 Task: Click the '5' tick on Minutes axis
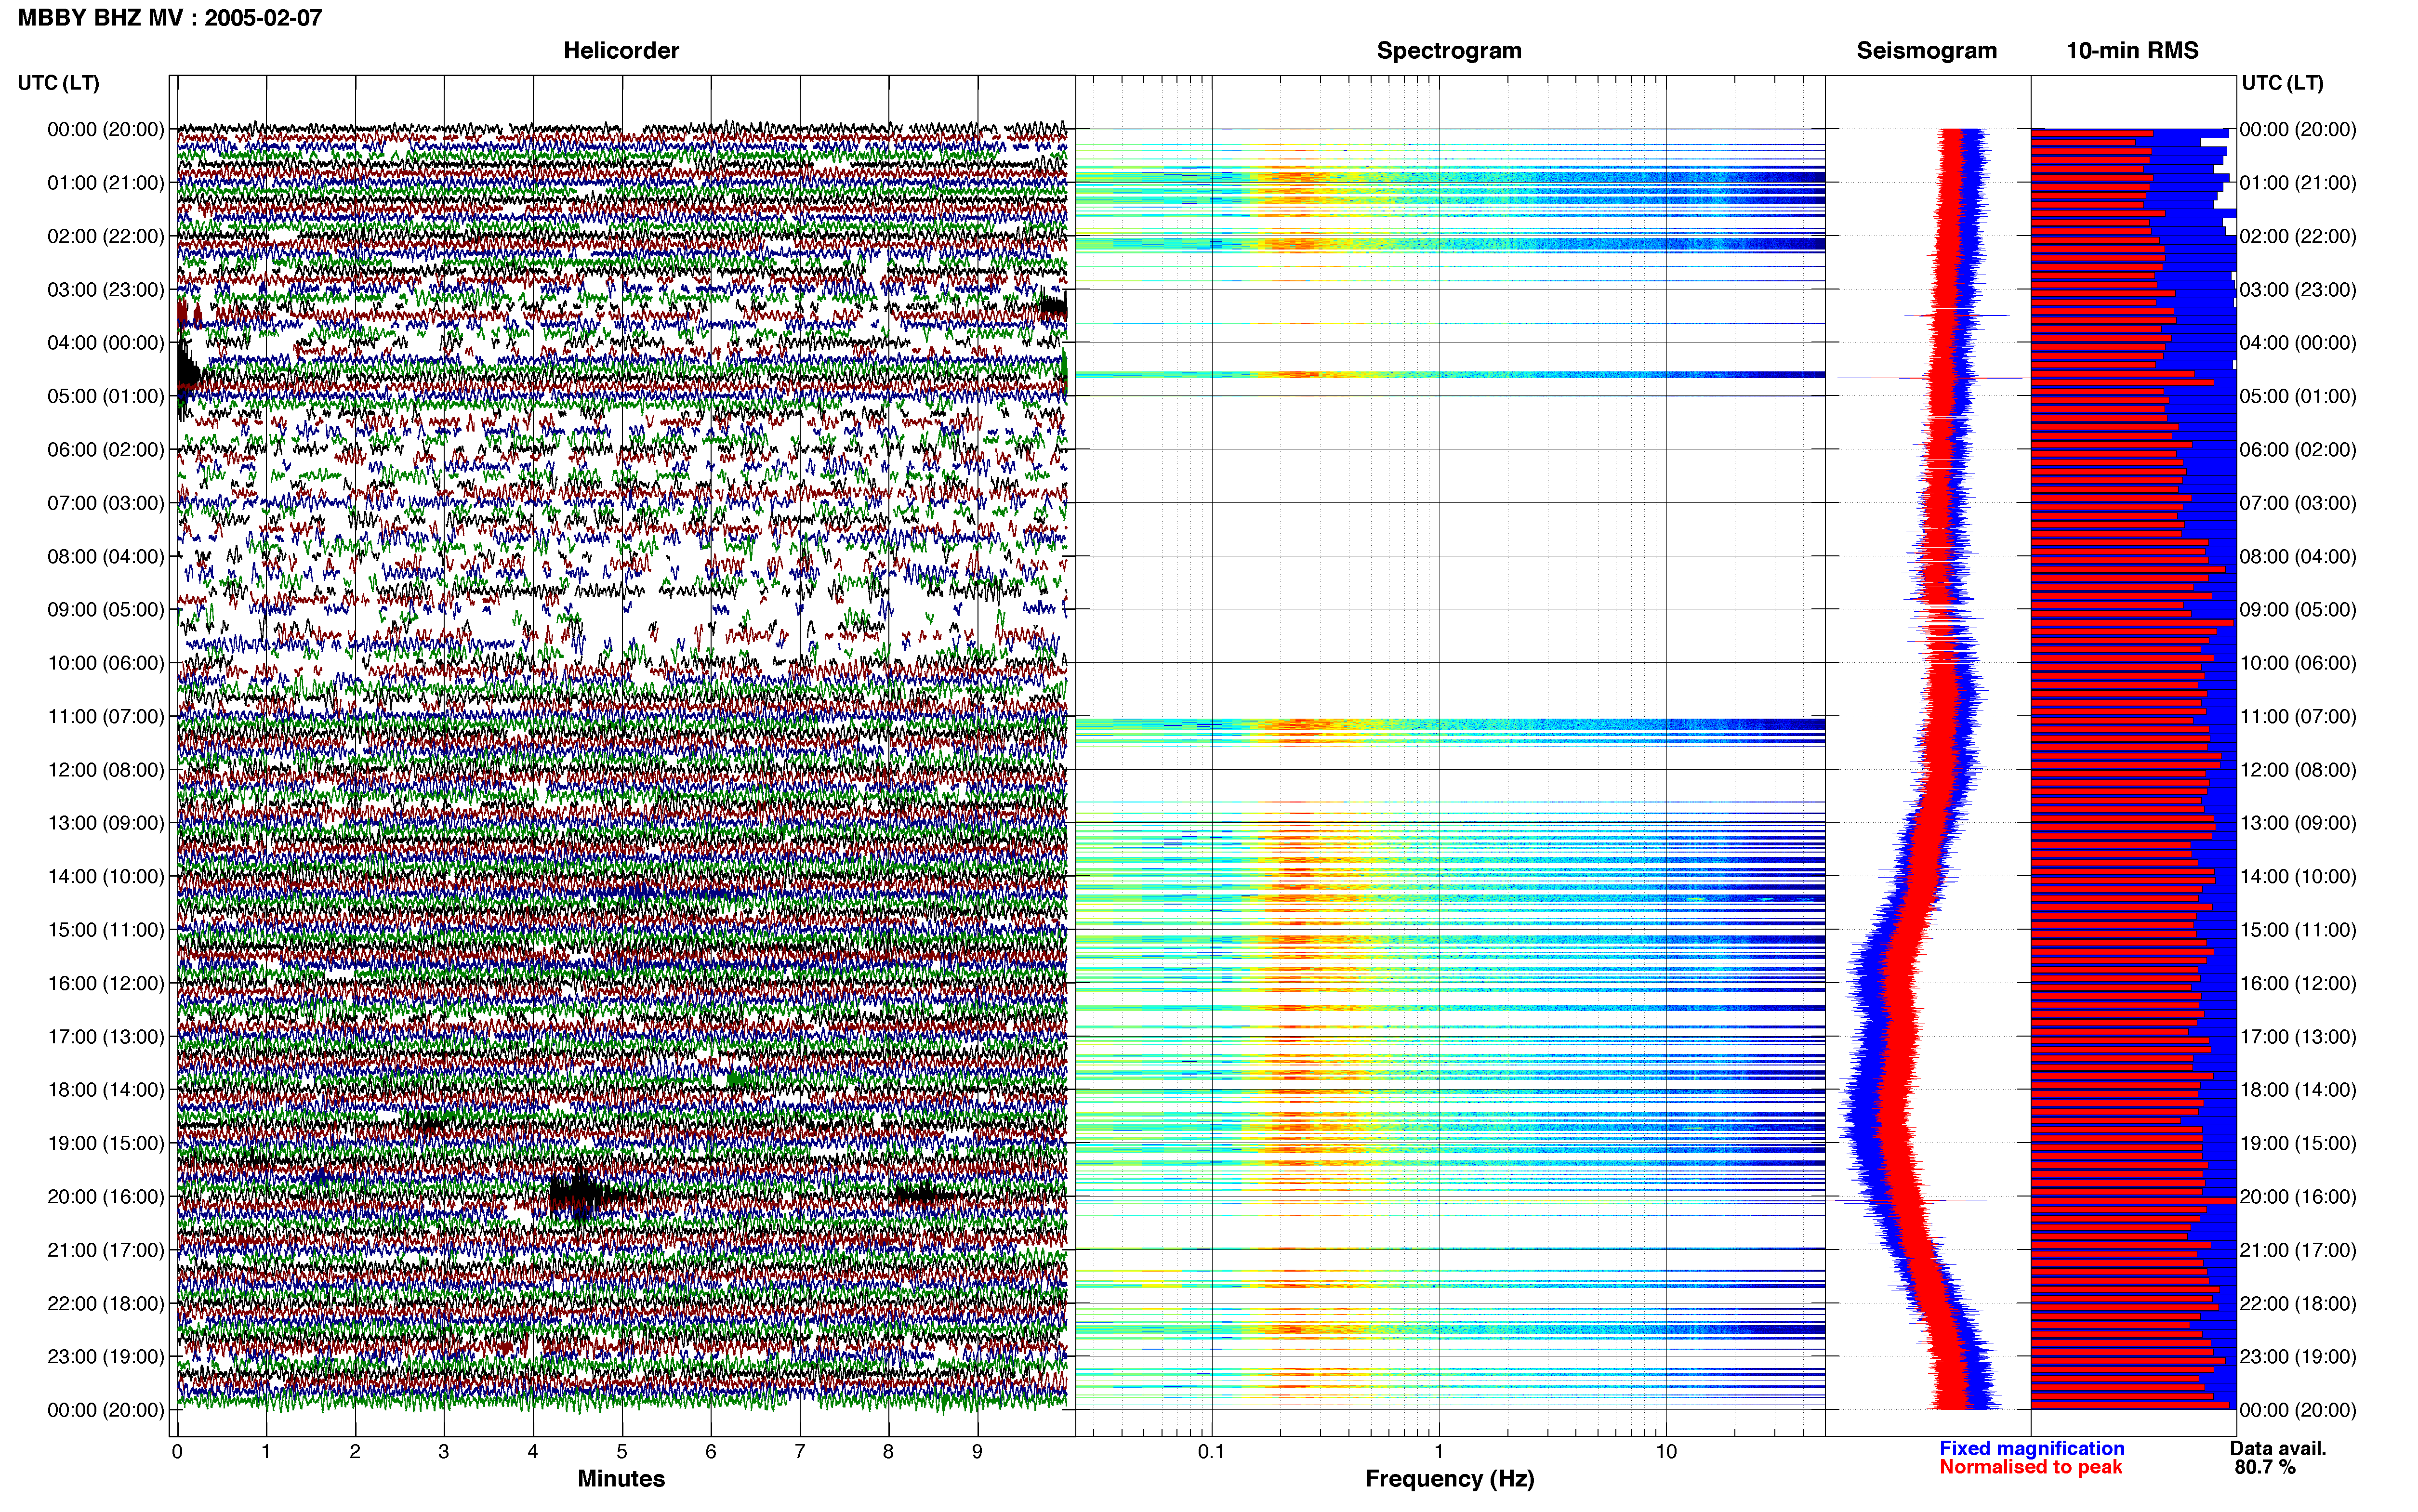point(622,1451)
